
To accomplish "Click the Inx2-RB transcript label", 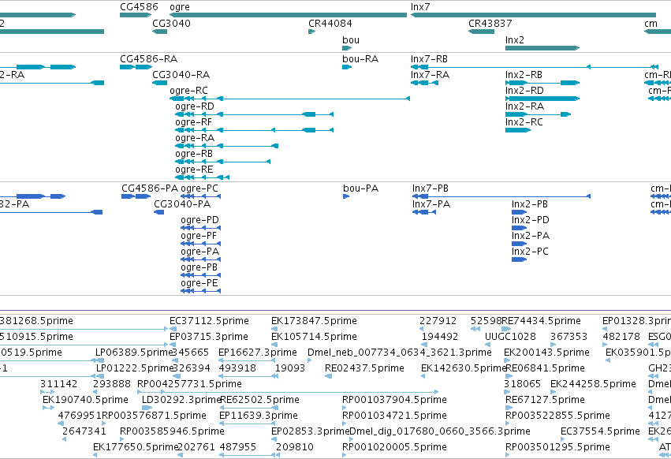I will click(x=524, y=74).
